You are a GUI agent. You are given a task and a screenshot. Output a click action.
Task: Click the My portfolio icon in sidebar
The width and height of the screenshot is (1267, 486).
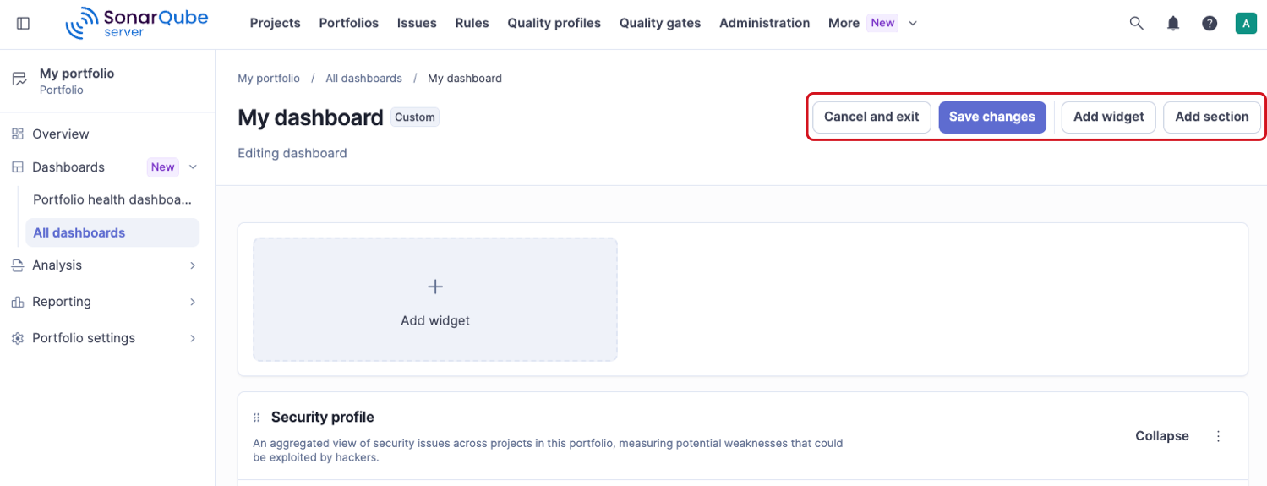(x=19, y=80)
